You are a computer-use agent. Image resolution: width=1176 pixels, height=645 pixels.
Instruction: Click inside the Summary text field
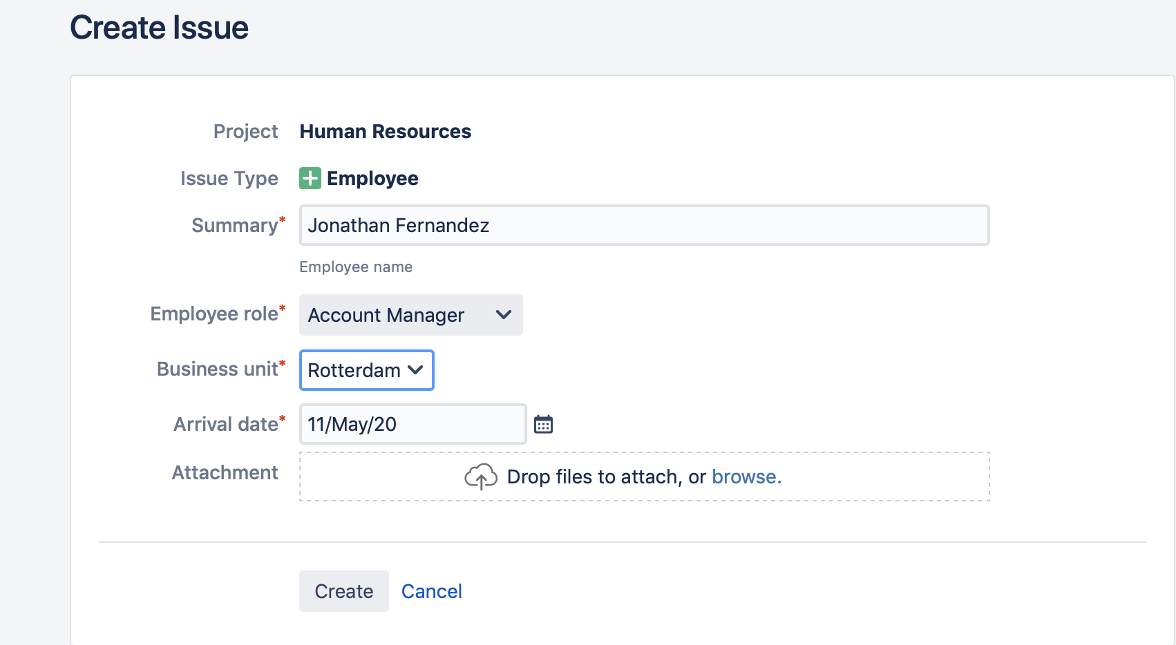pos(643,225)
